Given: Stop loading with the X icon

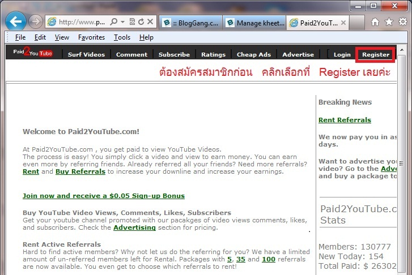Looking at the screenshot, I should [x=150, y=22].
